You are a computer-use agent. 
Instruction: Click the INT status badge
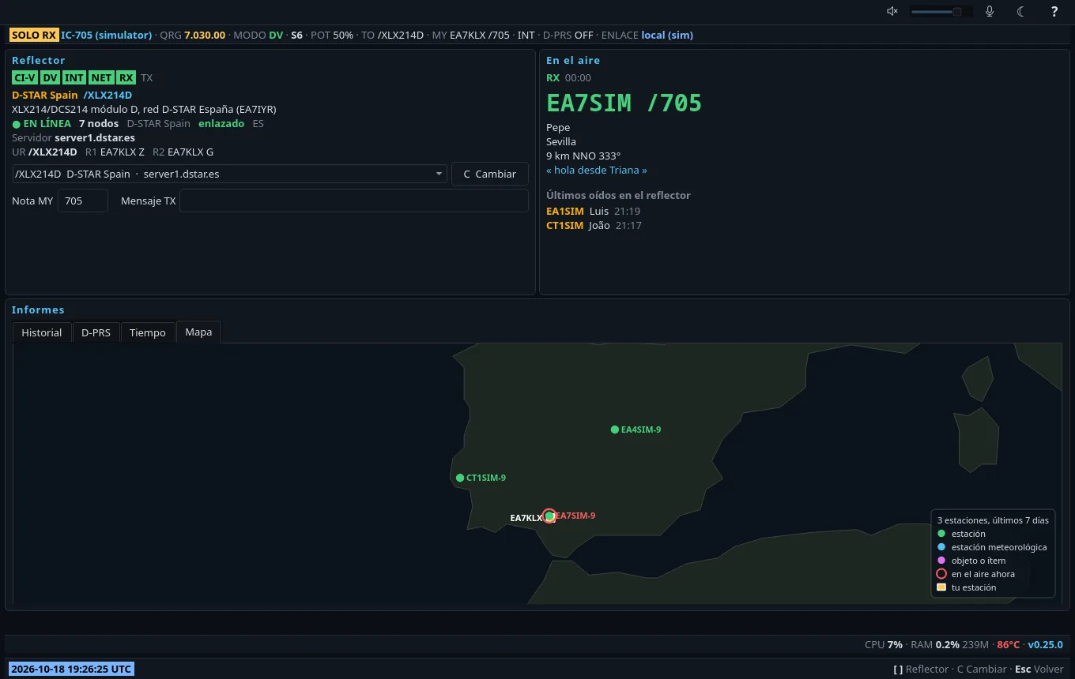click(74, 77)
